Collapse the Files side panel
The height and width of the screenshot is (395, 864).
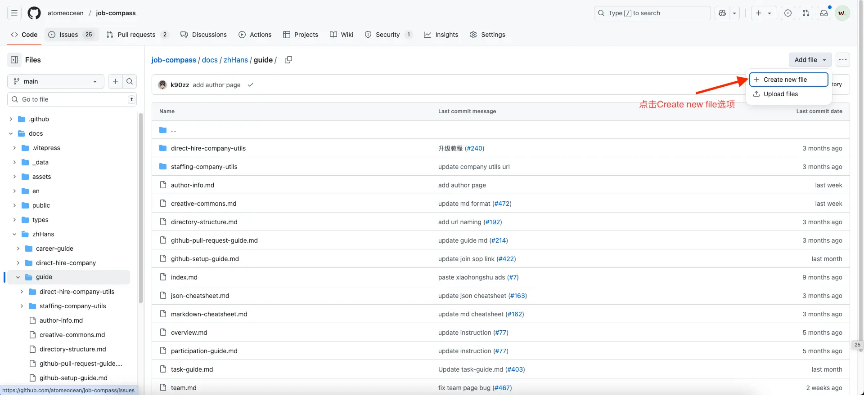pyautogui.click(x=14, y=60)
